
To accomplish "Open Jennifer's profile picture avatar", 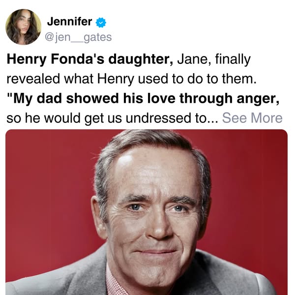I will point(24,27).
